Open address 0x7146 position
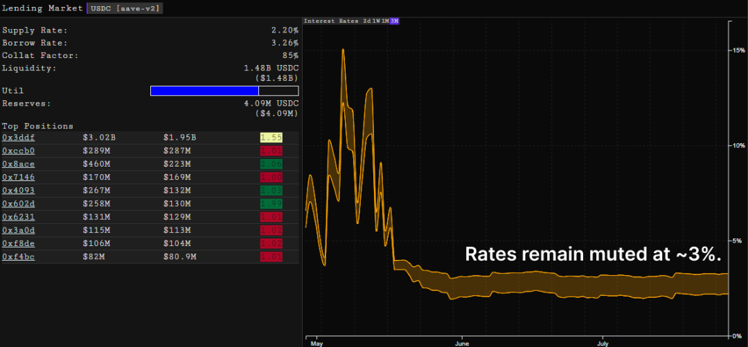 click(x=18, y=178)
